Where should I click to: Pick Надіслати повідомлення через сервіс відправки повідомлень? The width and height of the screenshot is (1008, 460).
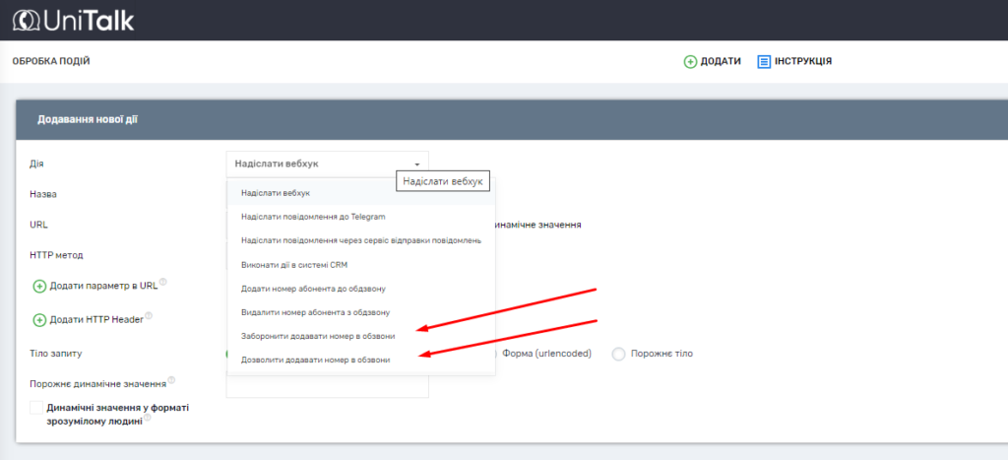coord(360,240)
